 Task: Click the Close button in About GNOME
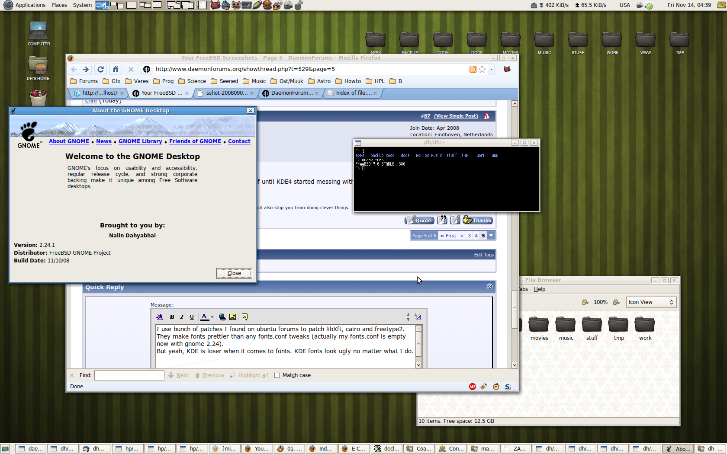(x=234, y=273)
